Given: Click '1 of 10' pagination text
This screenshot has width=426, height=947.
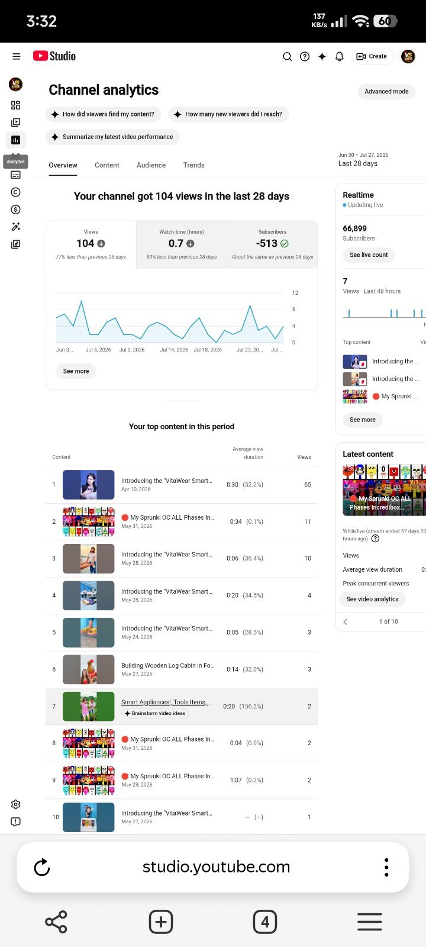Looking at the screenshot, I should 389,621.
